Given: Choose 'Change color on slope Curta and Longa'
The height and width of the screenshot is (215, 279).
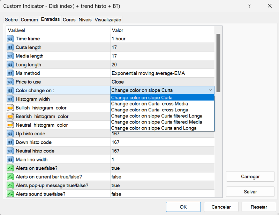Looking at the screenshot, I should pos(154,128).
